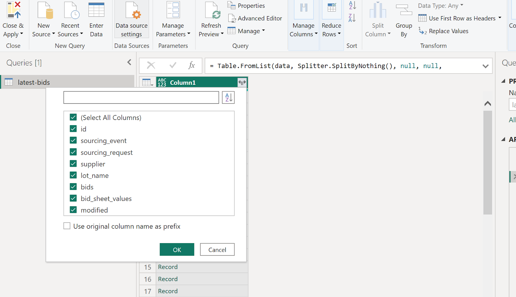516x297 pixels.
Task: Click the latest-bids query table icon
Action: point(9,82)
